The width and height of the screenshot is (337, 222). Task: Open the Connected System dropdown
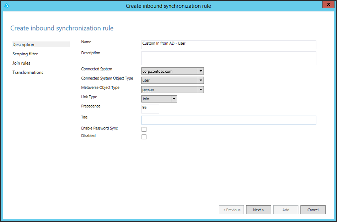click(x=201, y=71)
